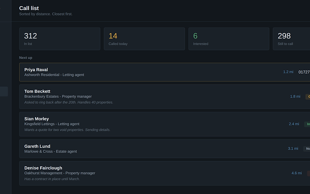The width and height of the screenshot is (310, 194).
Task: Select Ashworth Residential - Letting agent line
Action: (x=54, y=75)
